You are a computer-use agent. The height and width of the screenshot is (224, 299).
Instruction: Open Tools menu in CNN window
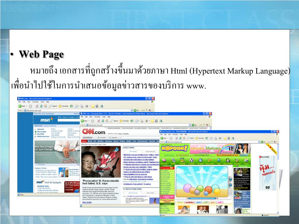(x=104, y=117)
